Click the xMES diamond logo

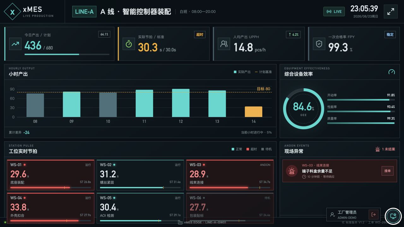click(x=12, y=12)
